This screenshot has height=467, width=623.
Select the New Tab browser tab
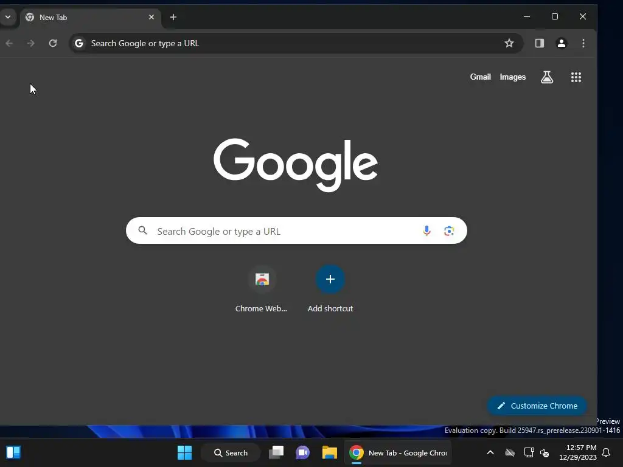coord(90,18)
